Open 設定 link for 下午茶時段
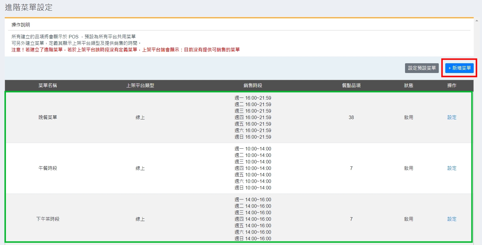The height and width of the screenshot is (245, 482). click(x=452, y=219)
